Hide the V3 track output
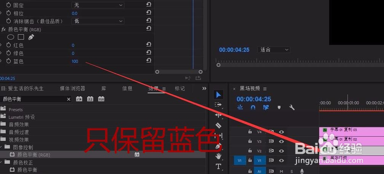Viewport: 384px width, 174px height. [281, 141]
